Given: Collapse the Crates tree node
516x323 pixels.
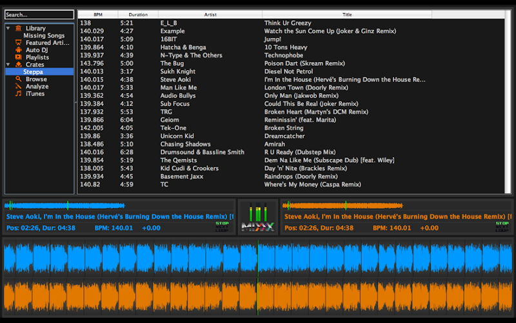Looking at the screenshot, I should 8,65.
